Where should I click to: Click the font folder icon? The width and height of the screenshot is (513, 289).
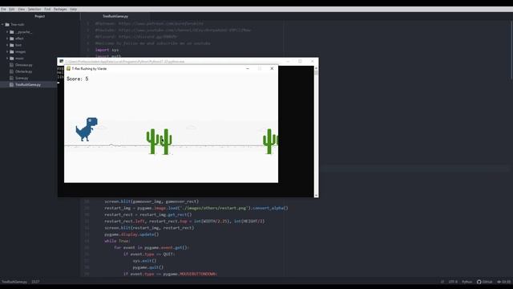tap(12, 45)
